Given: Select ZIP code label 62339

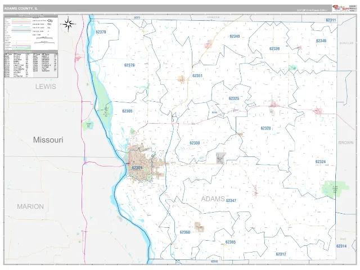Looking at the screenshot, I should click(274, 48).
